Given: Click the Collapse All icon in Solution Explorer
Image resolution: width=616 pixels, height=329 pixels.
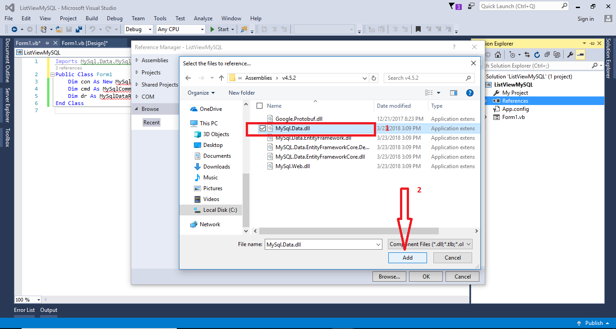Looking at the screenshot, I should coord(547,55).
